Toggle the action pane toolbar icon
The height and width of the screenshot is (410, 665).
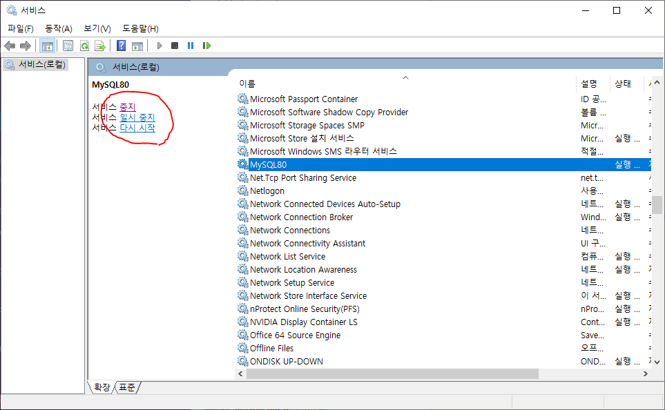pos(137,46)
